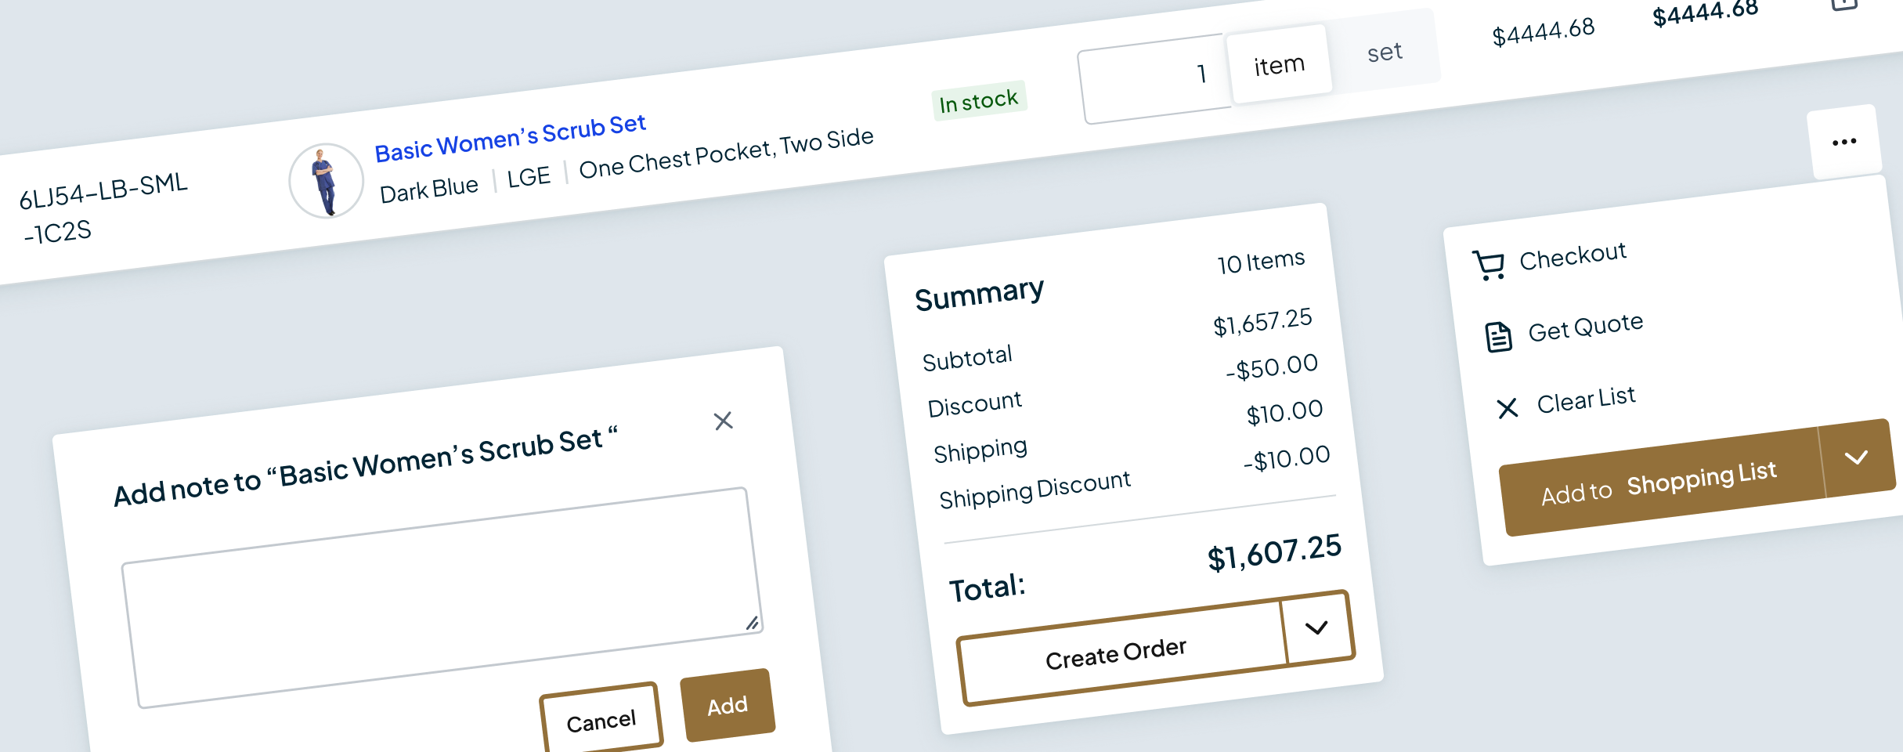
Task: Expand the Add to Shopping List dropdown arrow
Action: click(1856, 457)
